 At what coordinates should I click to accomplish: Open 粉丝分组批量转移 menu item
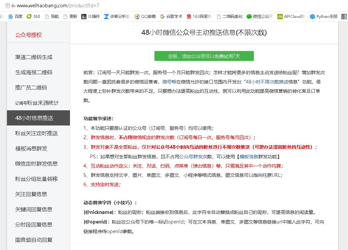(x=36, y=179)
